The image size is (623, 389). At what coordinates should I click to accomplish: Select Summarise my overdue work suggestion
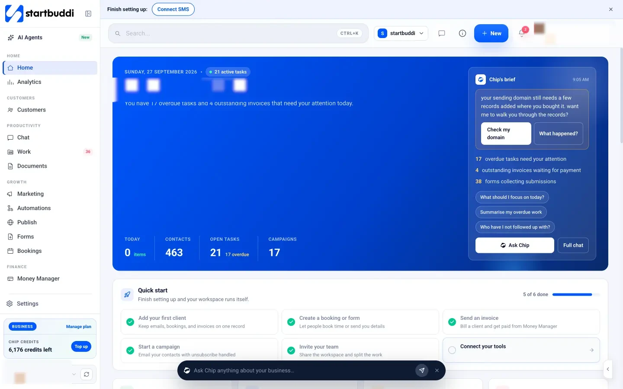coord(511,212)
